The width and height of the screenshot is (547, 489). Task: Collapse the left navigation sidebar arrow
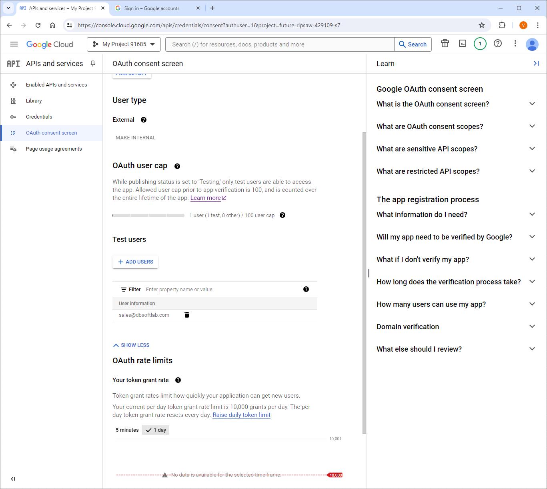coord(13,479)
